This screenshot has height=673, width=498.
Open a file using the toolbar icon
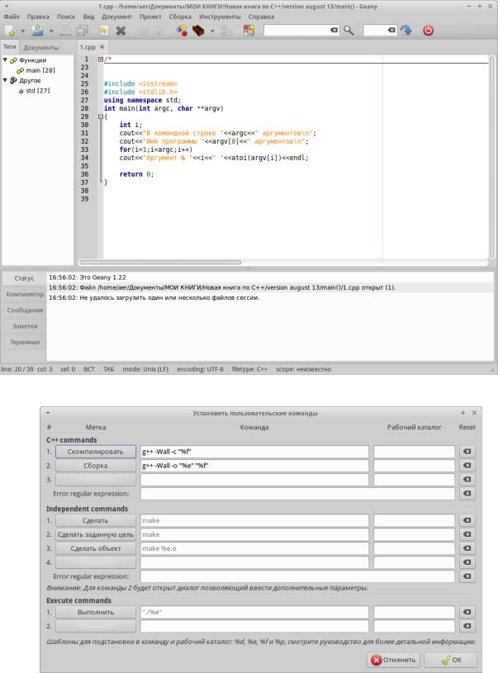[38, 31]
